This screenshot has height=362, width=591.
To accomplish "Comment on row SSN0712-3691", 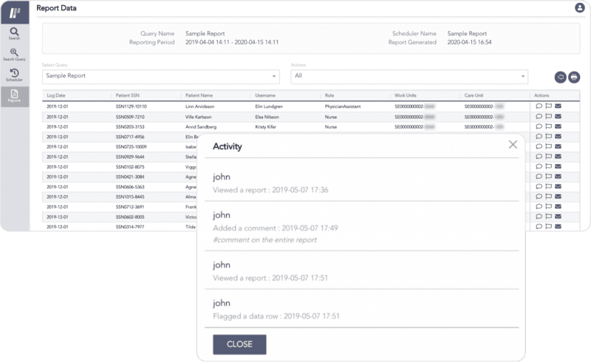I will click(539, 206).
